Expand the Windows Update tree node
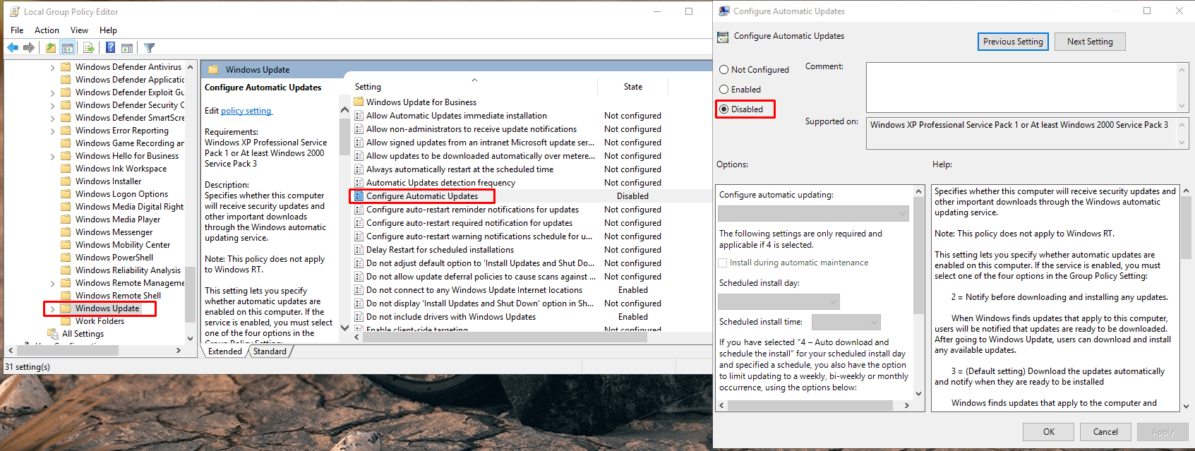1195x451 pixels. 52,309
